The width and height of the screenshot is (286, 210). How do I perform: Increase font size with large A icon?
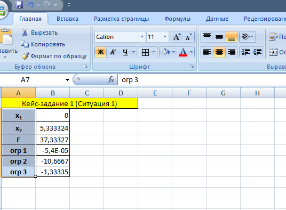coord(177,37)
